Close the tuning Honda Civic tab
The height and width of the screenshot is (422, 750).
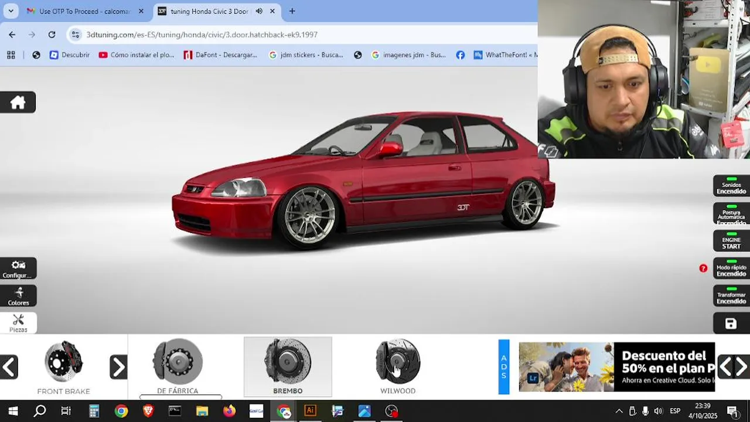(x=272, y=11)
